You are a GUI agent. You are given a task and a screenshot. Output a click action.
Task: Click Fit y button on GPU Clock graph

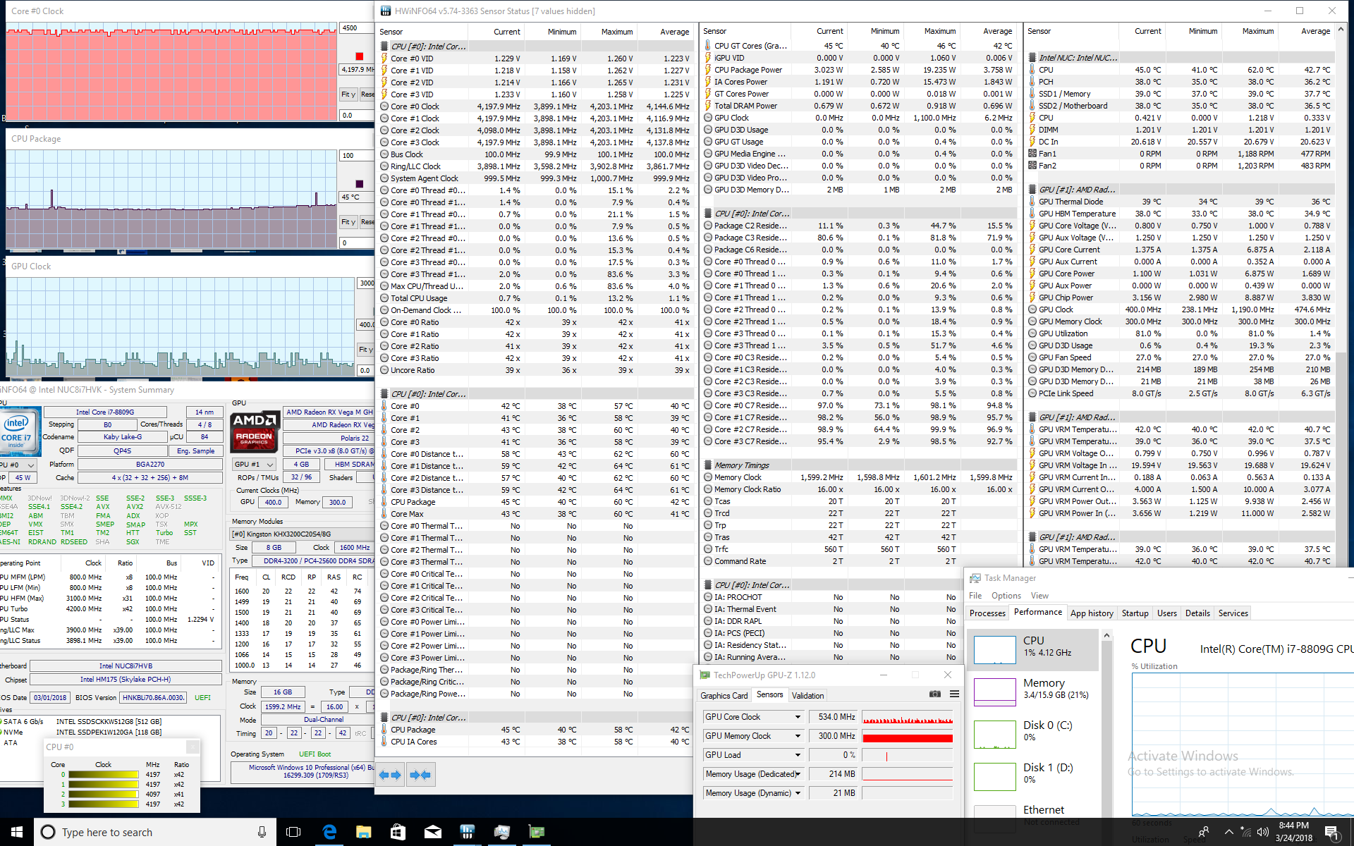[x=365, y=350]
